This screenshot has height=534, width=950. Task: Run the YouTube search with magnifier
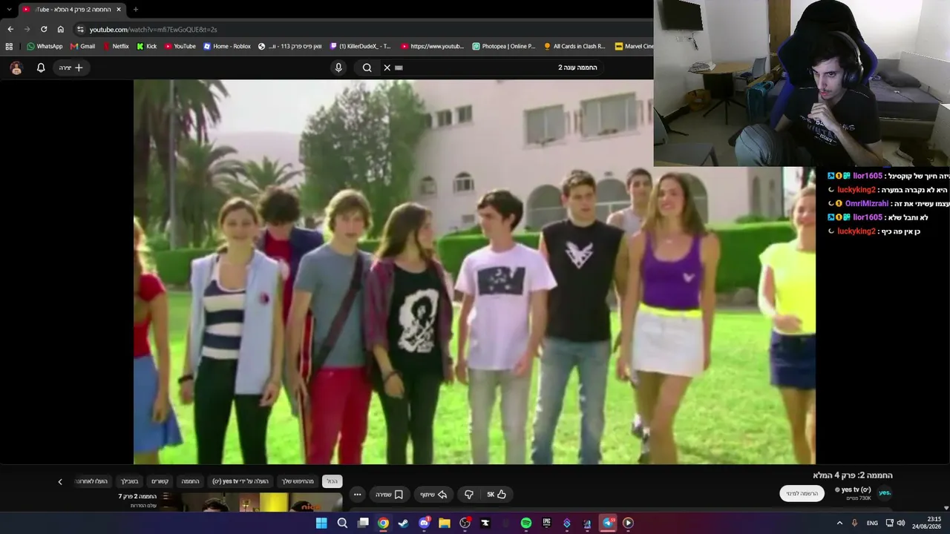(367, 67)
